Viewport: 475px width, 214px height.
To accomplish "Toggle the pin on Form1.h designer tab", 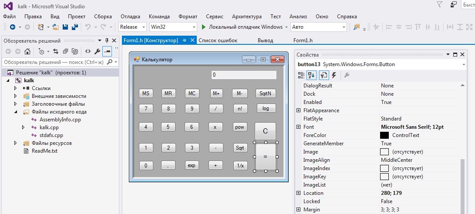I will (184, 40).
